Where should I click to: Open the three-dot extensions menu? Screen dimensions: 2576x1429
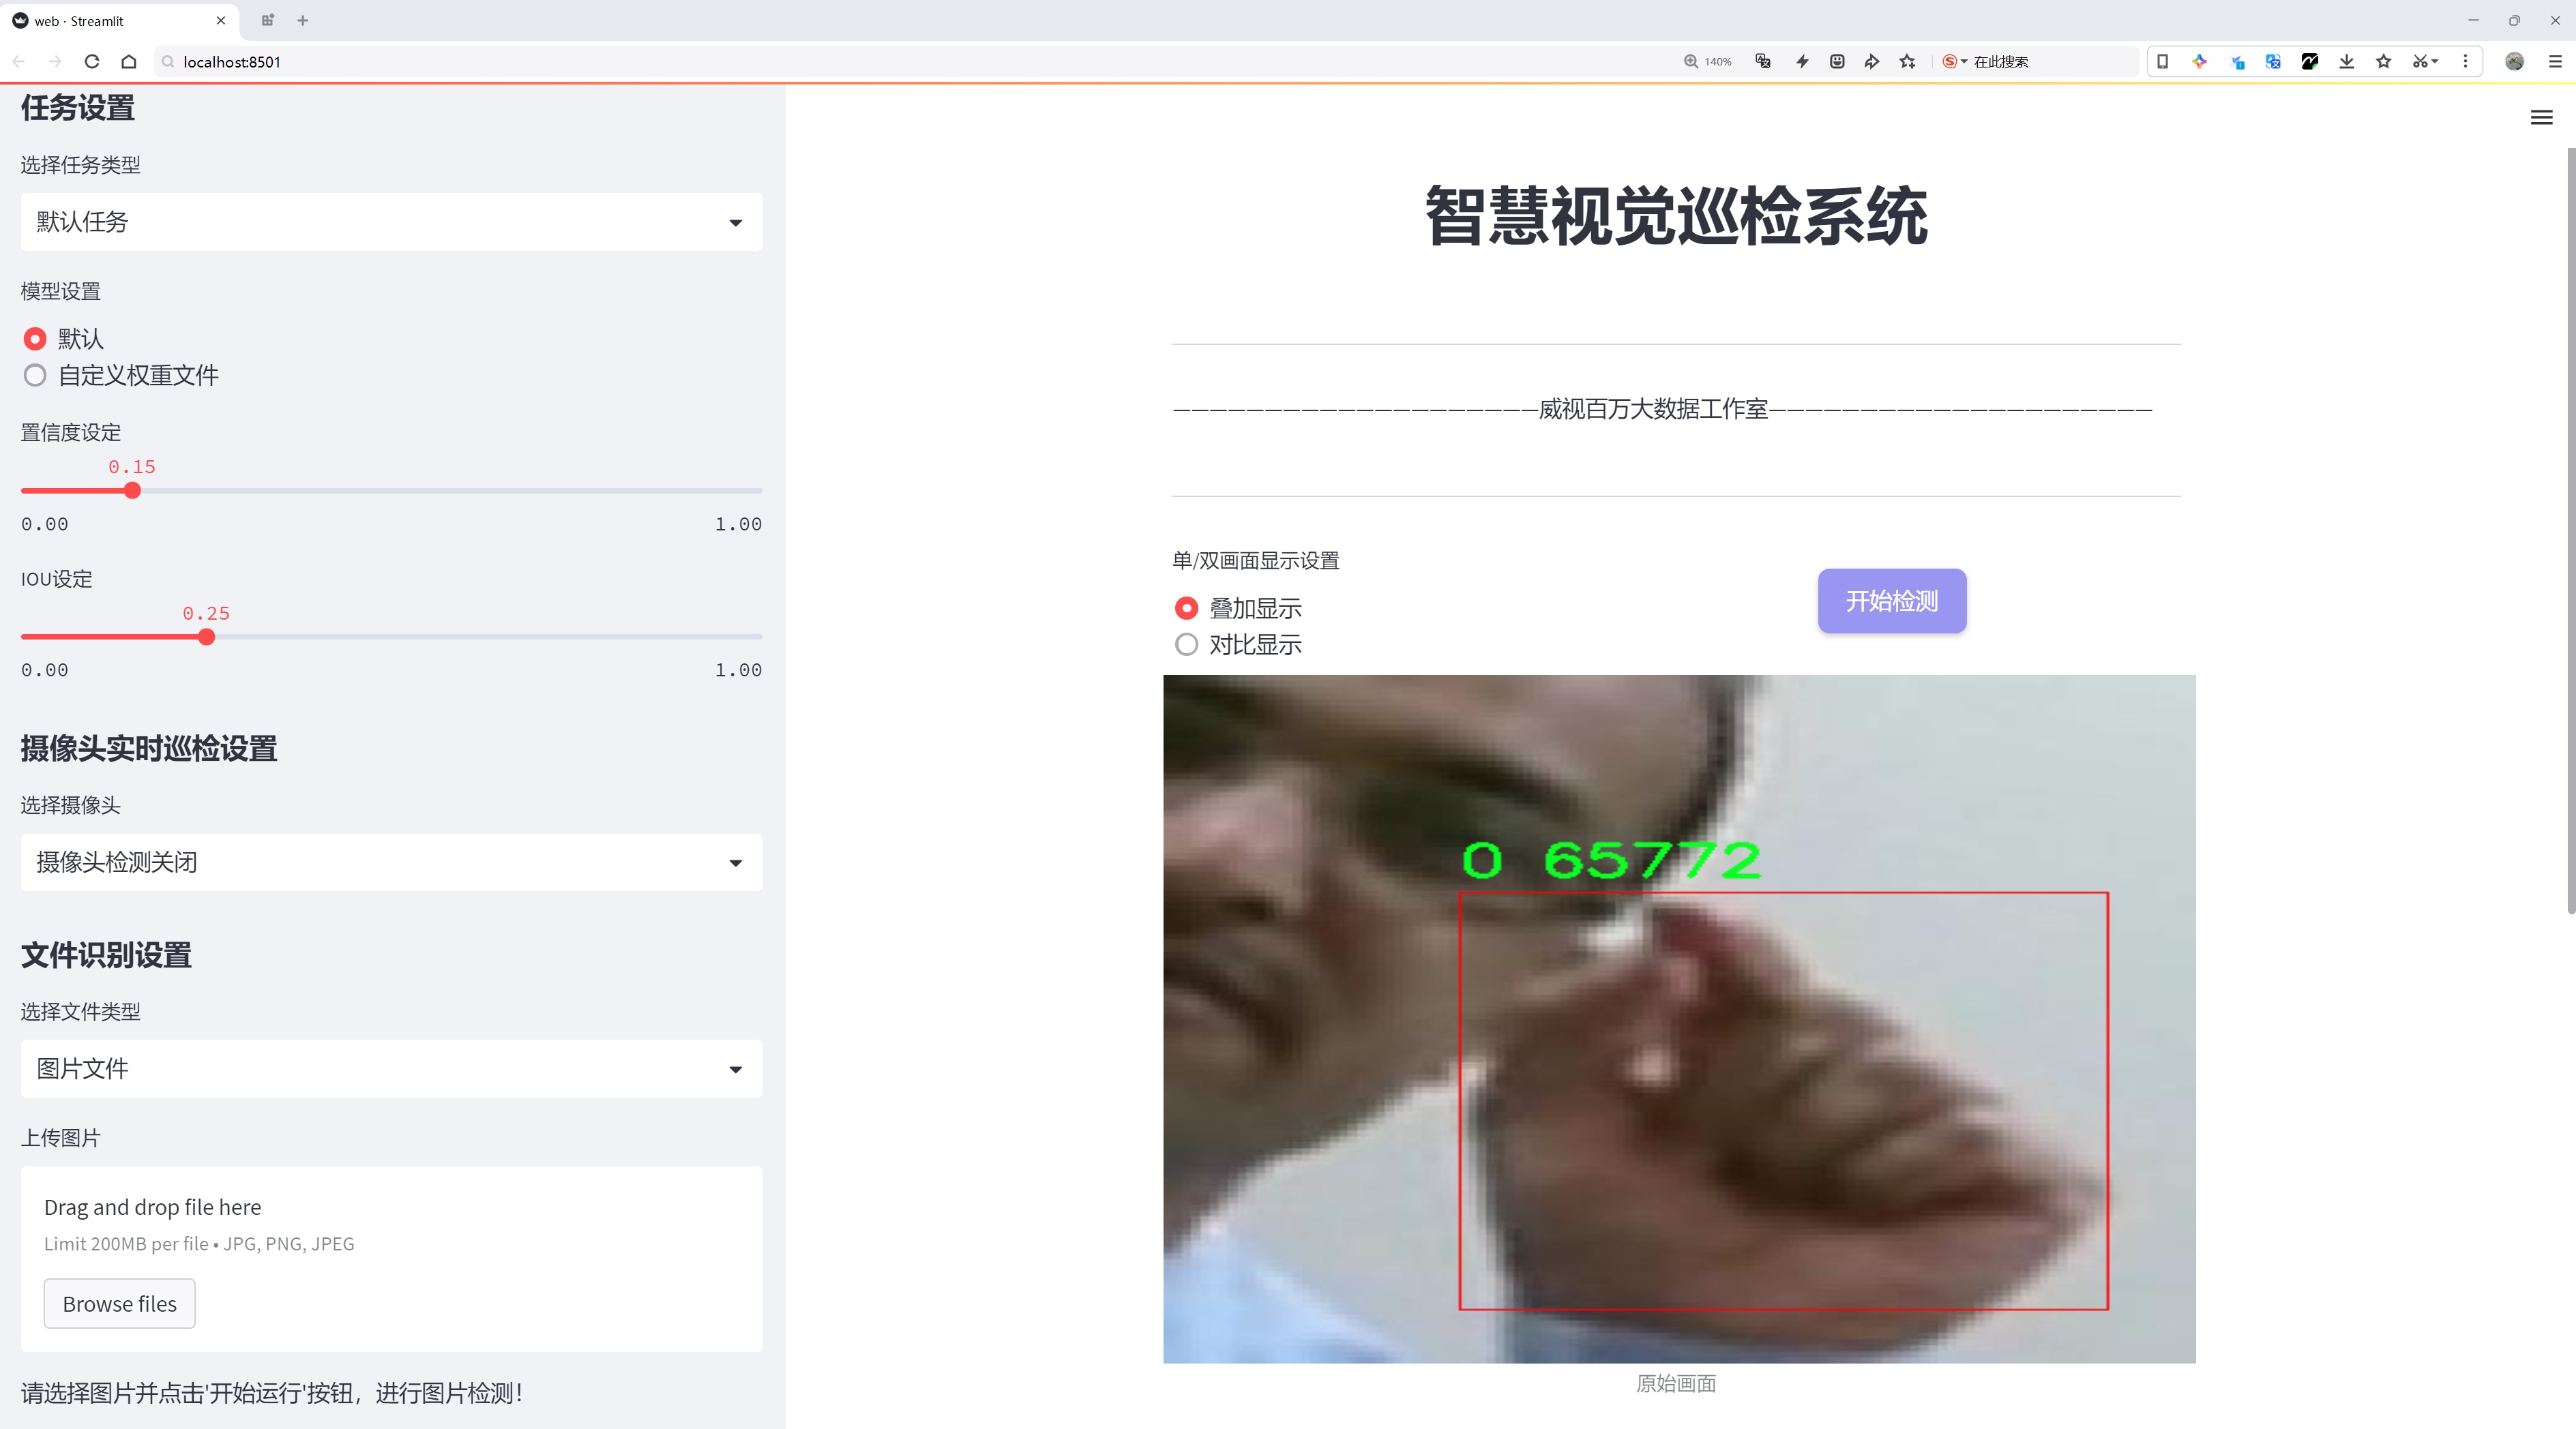pyautogui.click(x=2465, y=62)
